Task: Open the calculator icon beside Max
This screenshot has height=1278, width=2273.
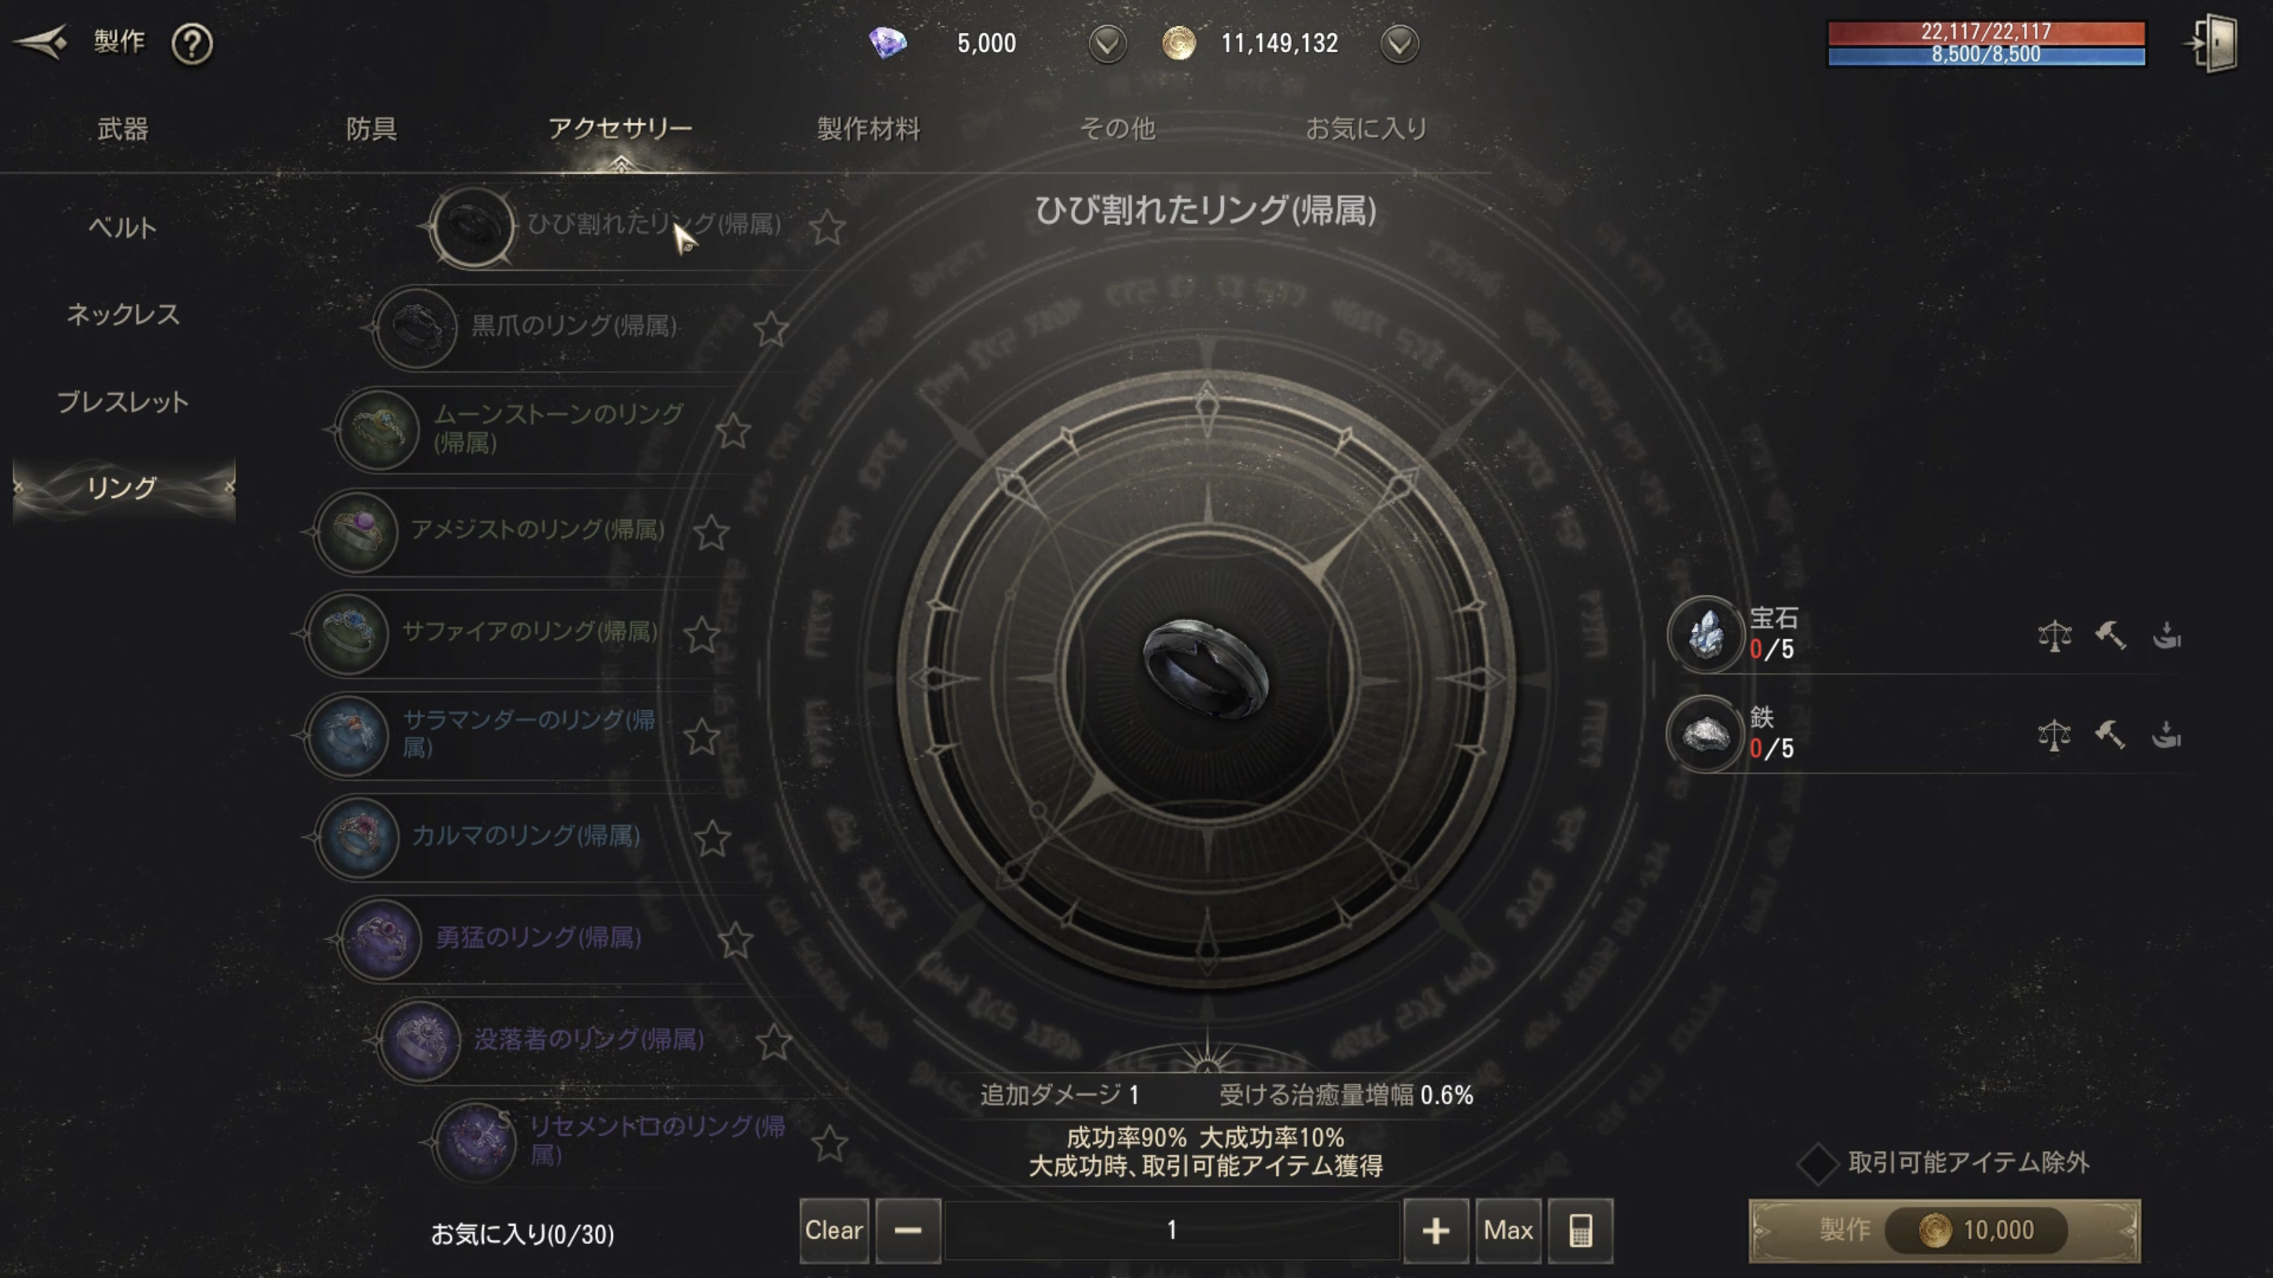Action: (1580, 1231)
